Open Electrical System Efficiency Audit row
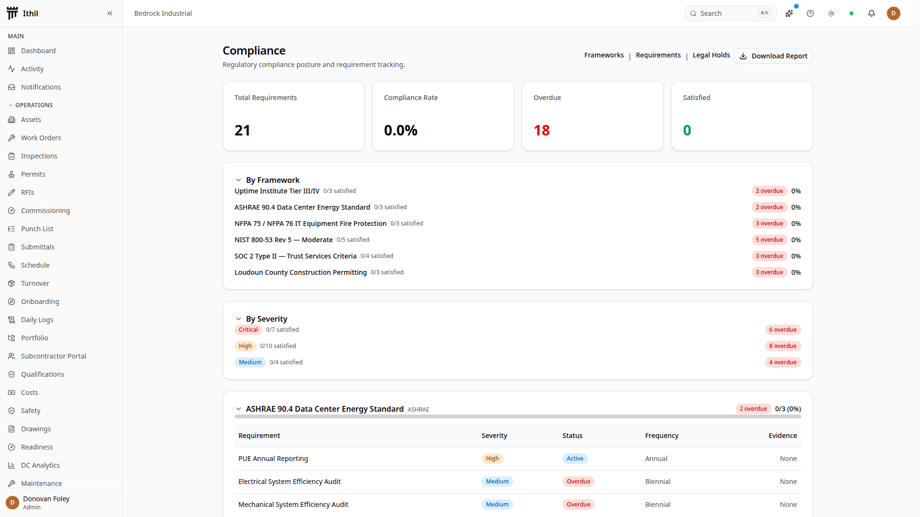This screenshot has height=517, width=920. (x=517, y=482)
